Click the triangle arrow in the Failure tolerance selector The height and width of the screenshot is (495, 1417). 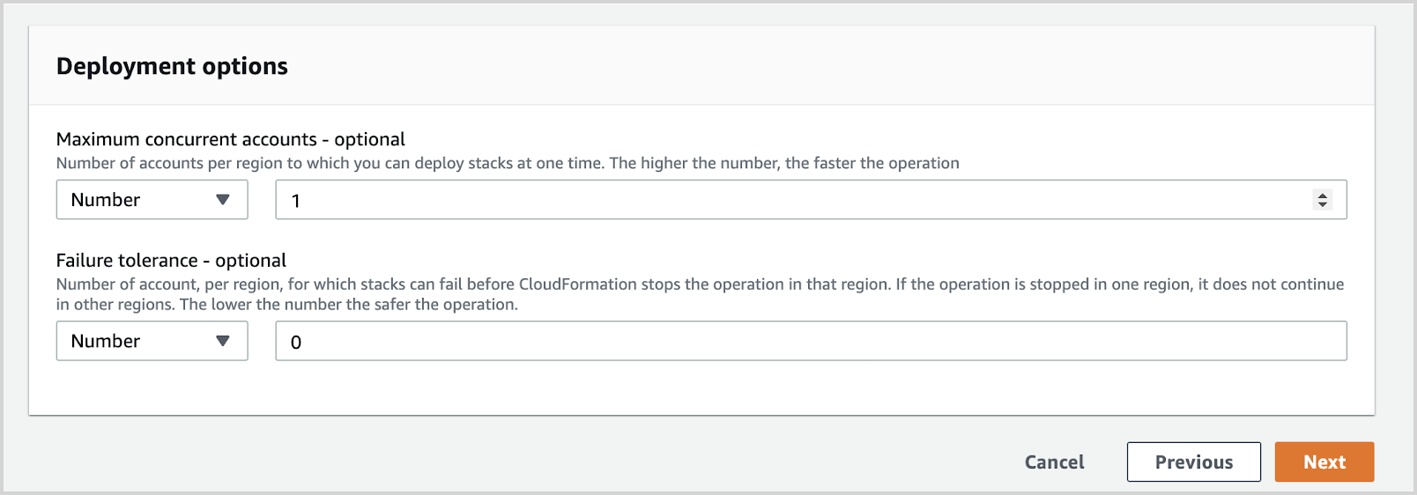coord(223,341)
